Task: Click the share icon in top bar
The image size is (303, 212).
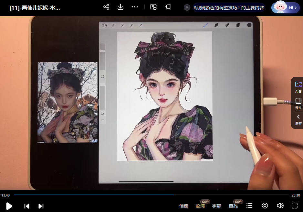Action: [x=106, y=7]
